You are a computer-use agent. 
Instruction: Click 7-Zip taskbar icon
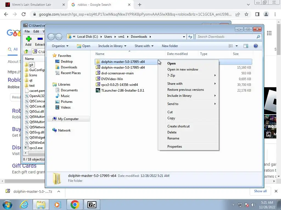[x=92, y=205]
